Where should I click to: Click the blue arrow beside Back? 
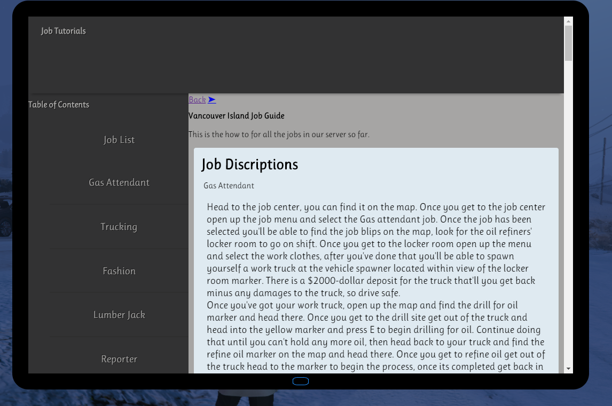[x=212, y=99]
